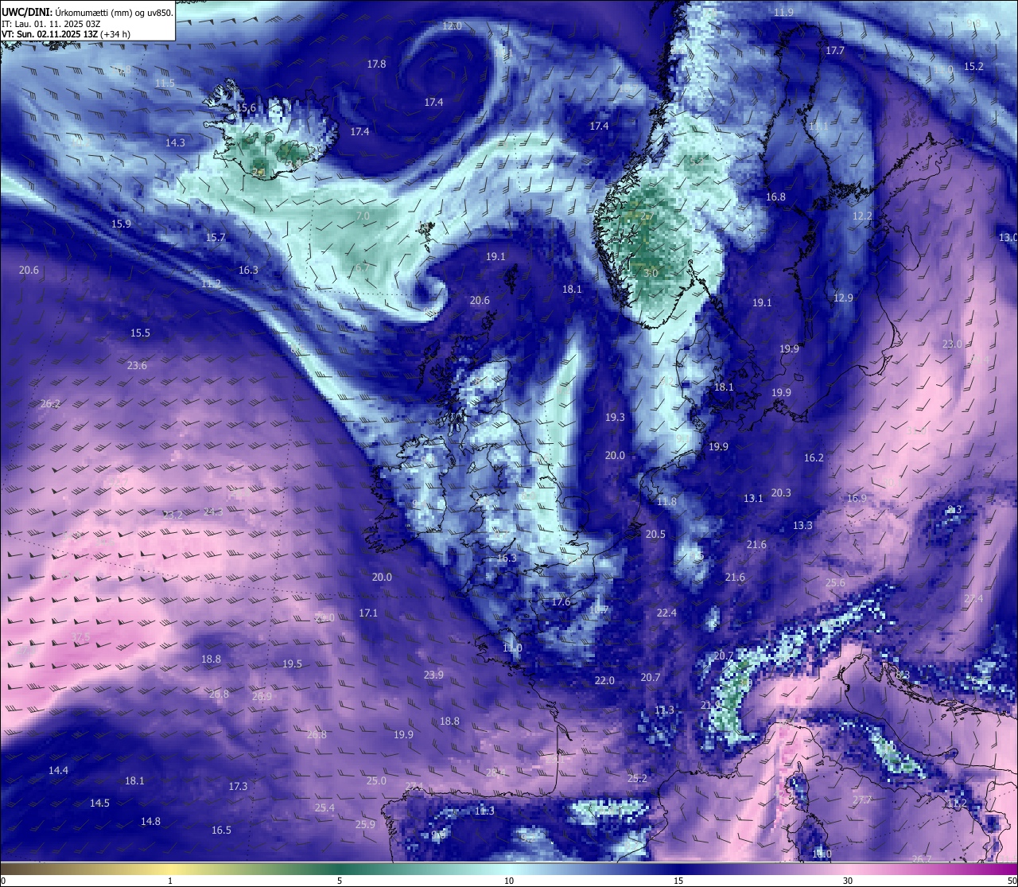Click the map value 27.4

click(x=973, y=599)
